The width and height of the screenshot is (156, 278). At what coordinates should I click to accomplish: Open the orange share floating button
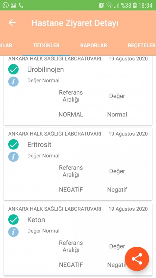[x=137, y=259]
